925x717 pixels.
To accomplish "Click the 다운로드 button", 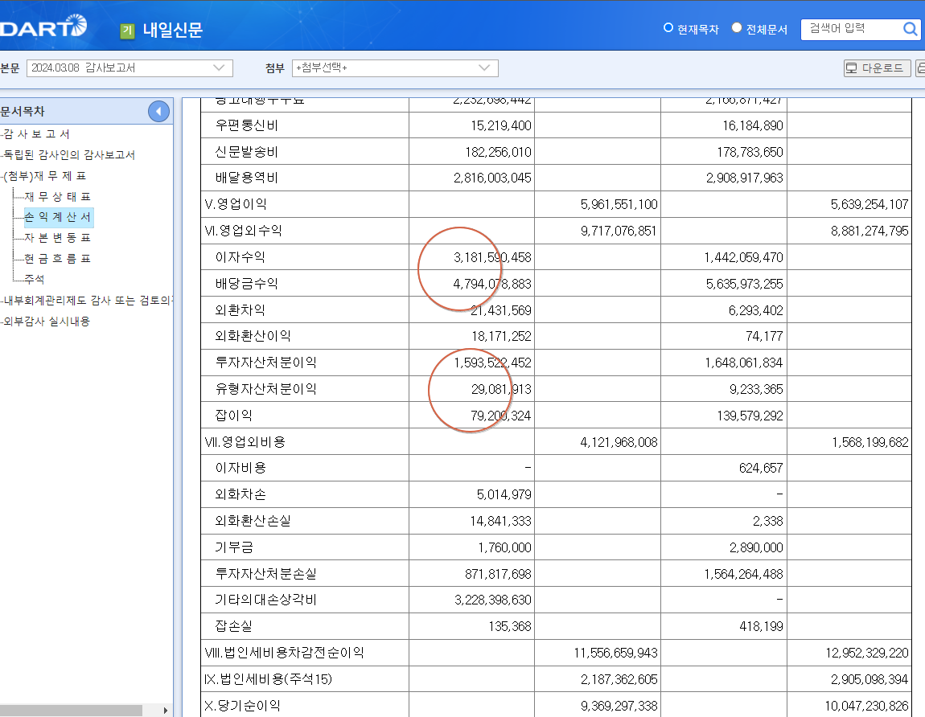I will click(x=878, y=68).
